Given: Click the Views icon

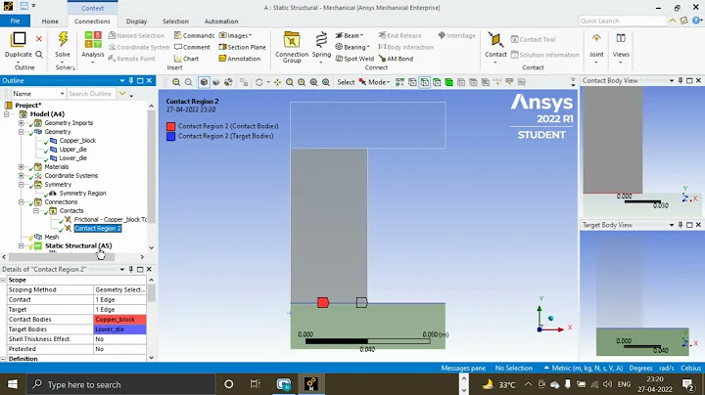Looking at the screenshot, I should 621,38.
